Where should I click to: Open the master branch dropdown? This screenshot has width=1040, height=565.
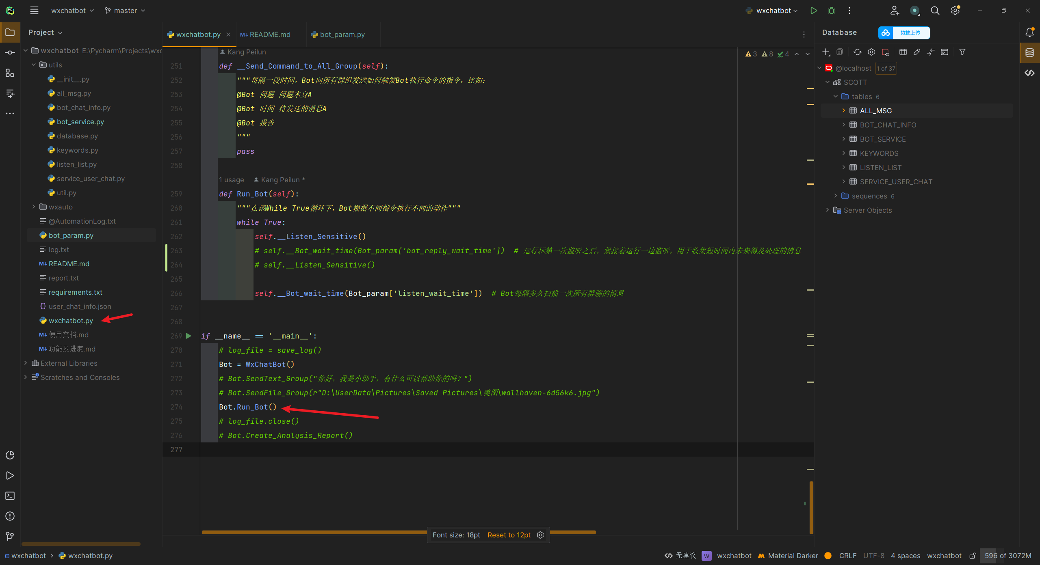tap(125, 11)
